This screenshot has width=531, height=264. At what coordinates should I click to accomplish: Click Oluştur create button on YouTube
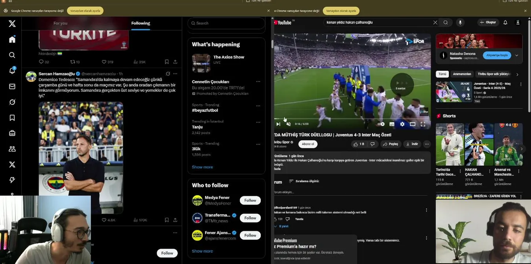(488, 22)
